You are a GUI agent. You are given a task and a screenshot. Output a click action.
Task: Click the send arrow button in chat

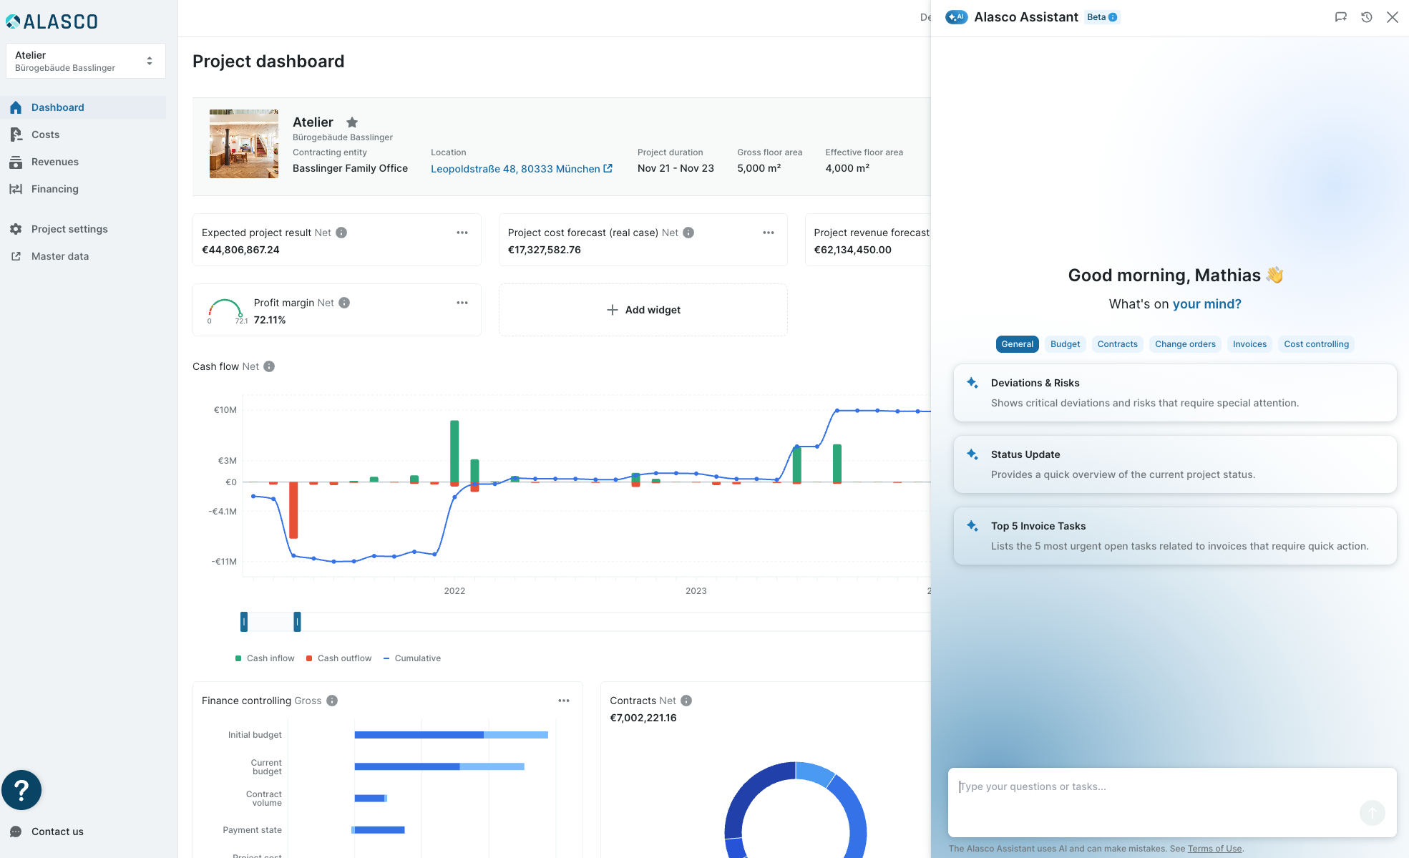1372,813
